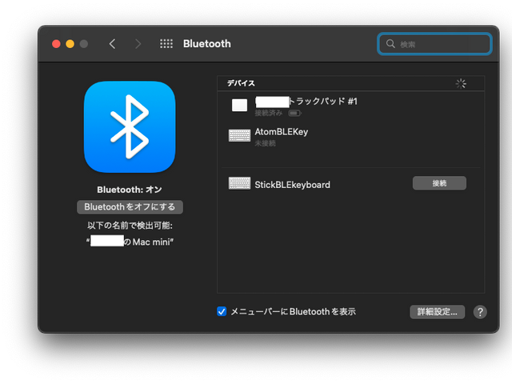Focus the 検索 search field

(434, 44)
